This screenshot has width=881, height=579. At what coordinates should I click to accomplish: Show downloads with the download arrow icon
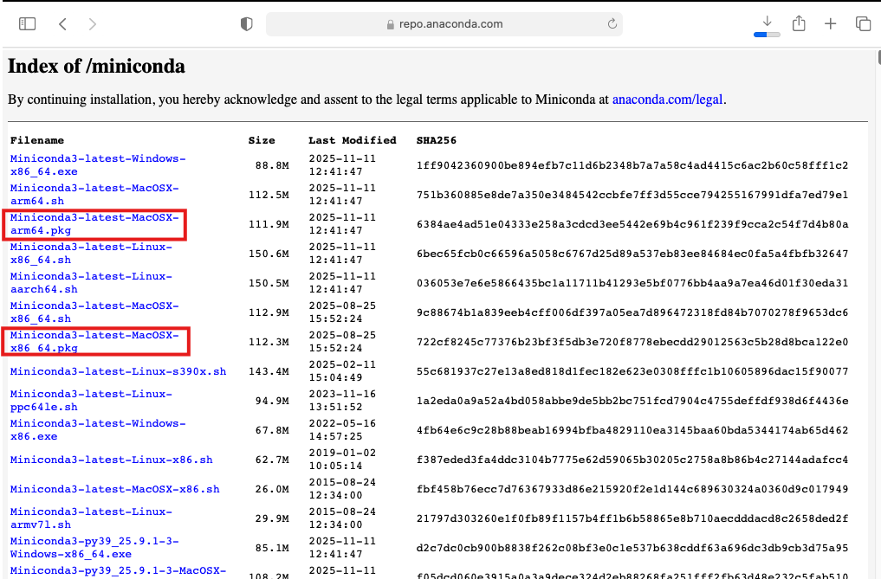click(x=767, y=22)
